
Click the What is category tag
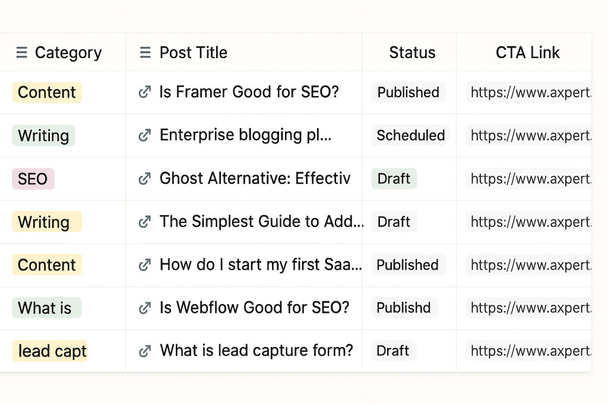46,308
